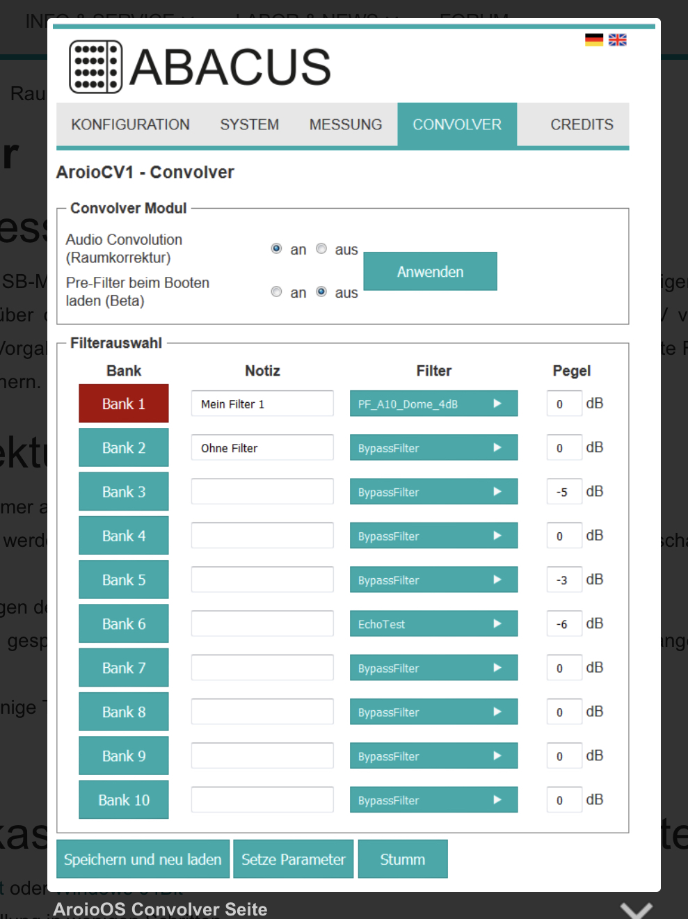Open the Bank 7 filter dropdown
688x919 pixels.
(434, 668)
